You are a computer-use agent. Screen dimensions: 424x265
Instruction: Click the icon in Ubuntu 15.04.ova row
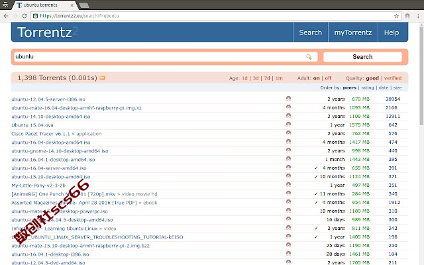pos(289,125)
